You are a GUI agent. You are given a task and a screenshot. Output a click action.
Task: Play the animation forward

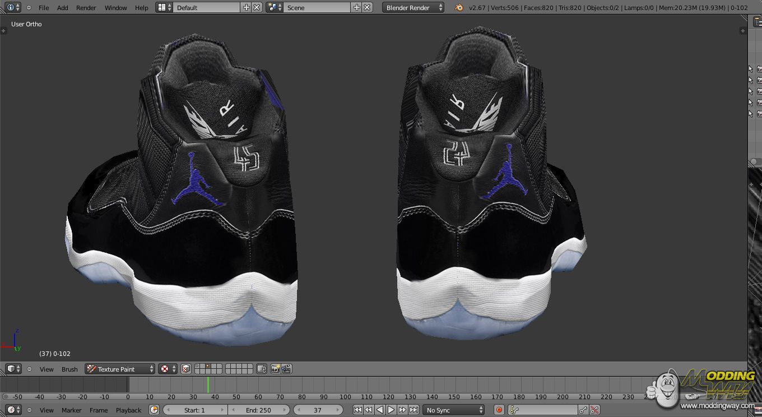coord(391,410)
